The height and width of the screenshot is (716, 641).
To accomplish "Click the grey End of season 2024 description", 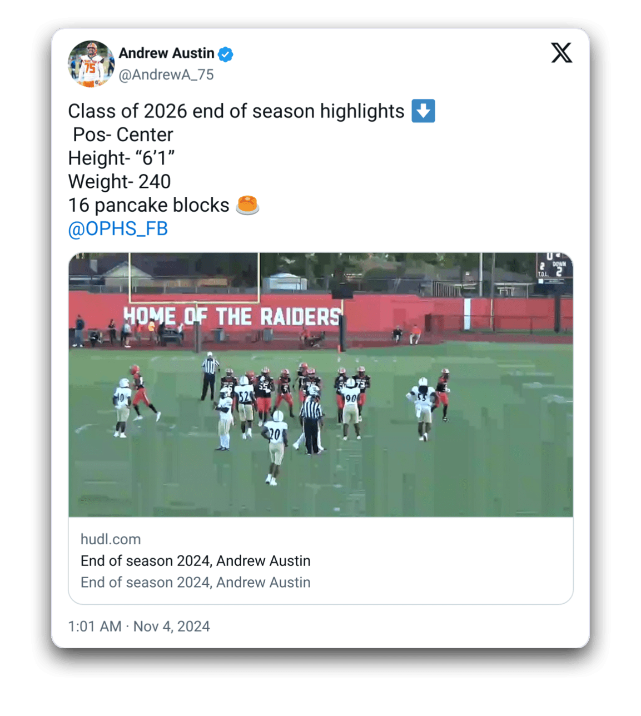I will click(x=196, y=583).
